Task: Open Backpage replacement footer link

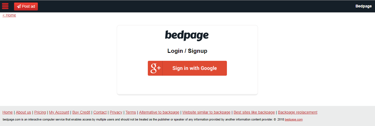Action: [x=298, y=112]
